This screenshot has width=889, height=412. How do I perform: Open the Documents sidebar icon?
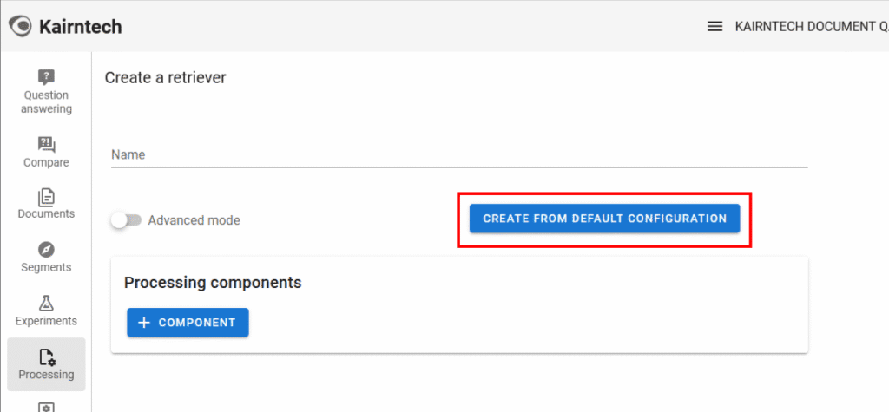tap(47, 197)
